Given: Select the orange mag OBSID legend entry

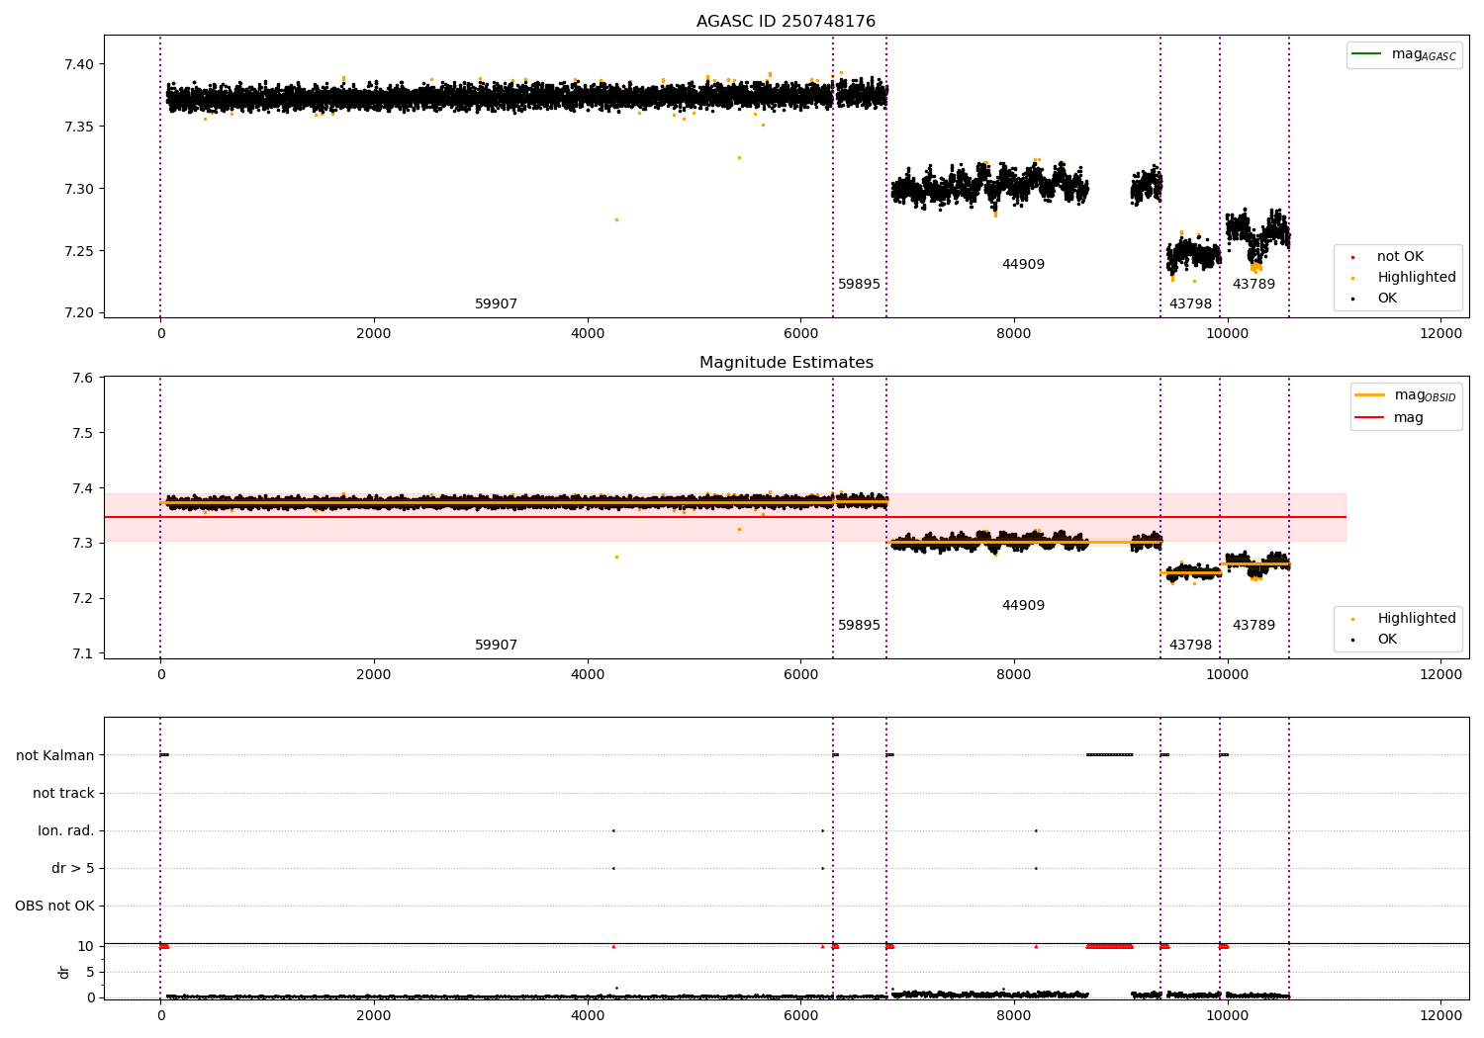Looking at the screenshot, I should coord(1405,395).
